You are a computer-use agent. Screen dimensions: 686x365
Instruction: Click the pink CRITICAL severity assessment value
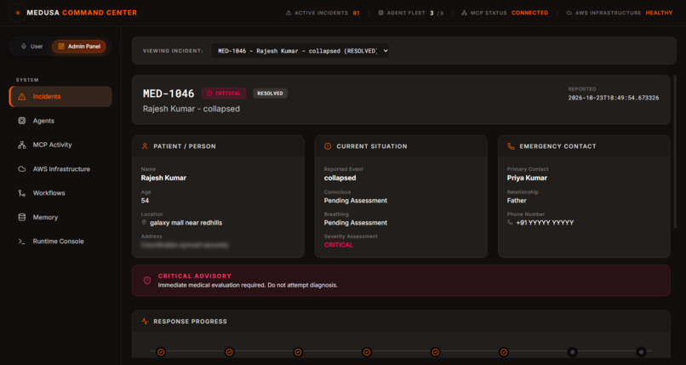(x=338, y=245)
